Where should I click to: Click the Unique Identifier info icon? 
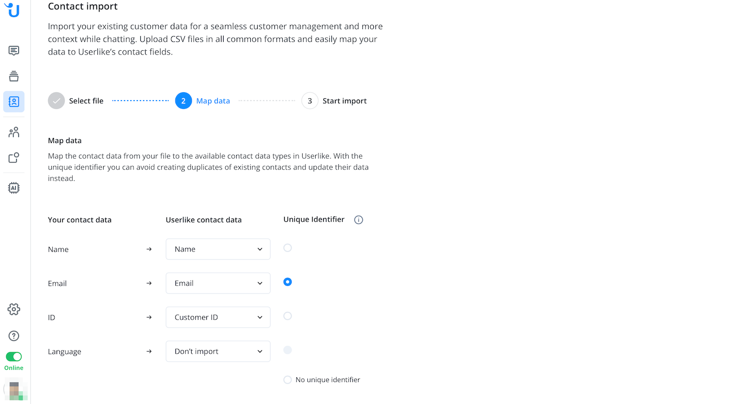(359, 220)
